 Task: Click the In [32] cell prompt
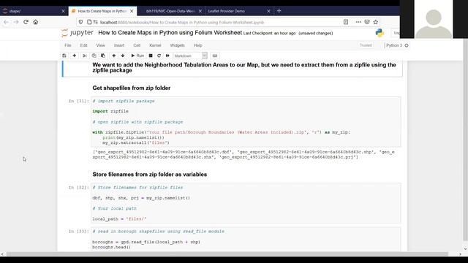tap(78, 188)
